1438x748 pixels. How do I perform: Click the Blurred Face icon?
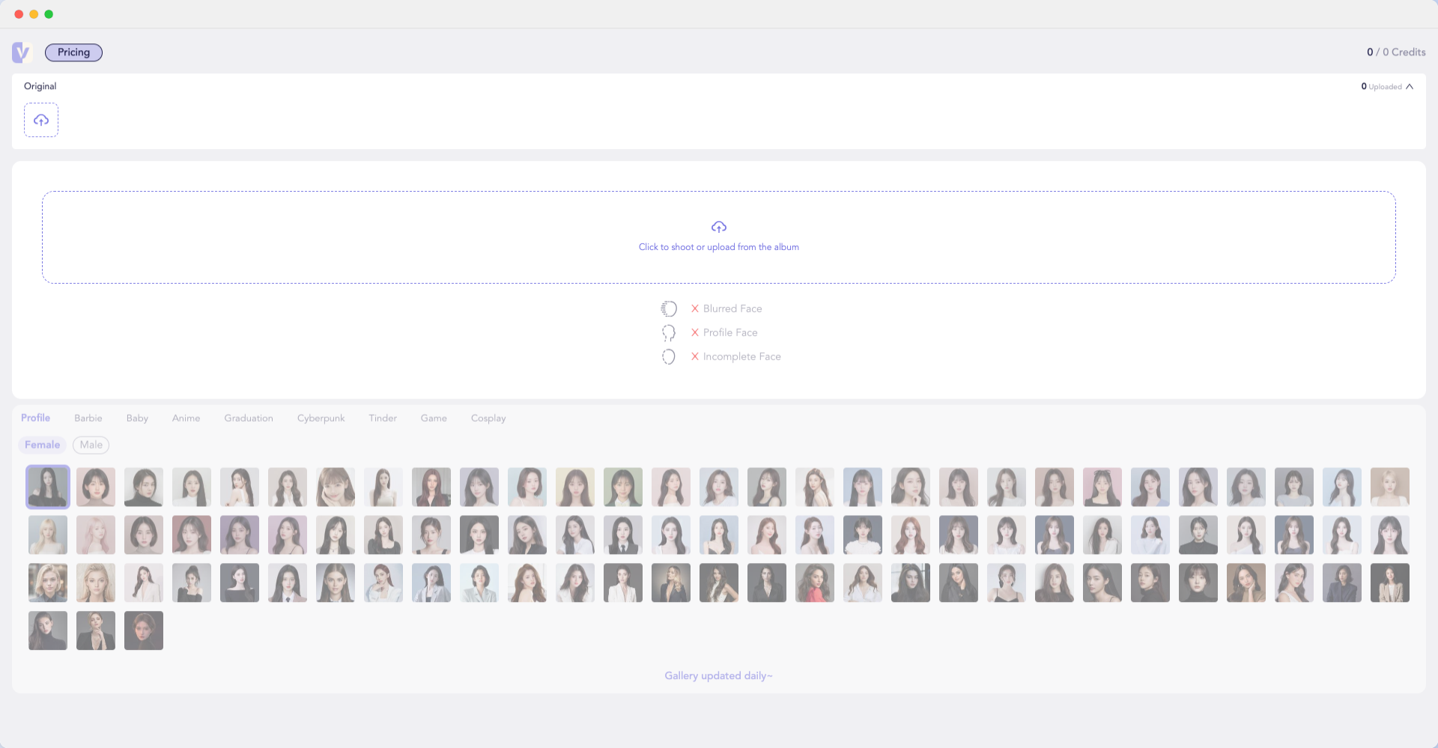(669, 308)
